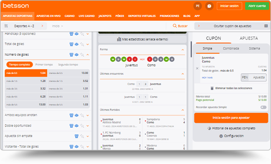Click the sports filter icon beside Deportes A-Z
271x164 pixels.
(x=6, y=26)
